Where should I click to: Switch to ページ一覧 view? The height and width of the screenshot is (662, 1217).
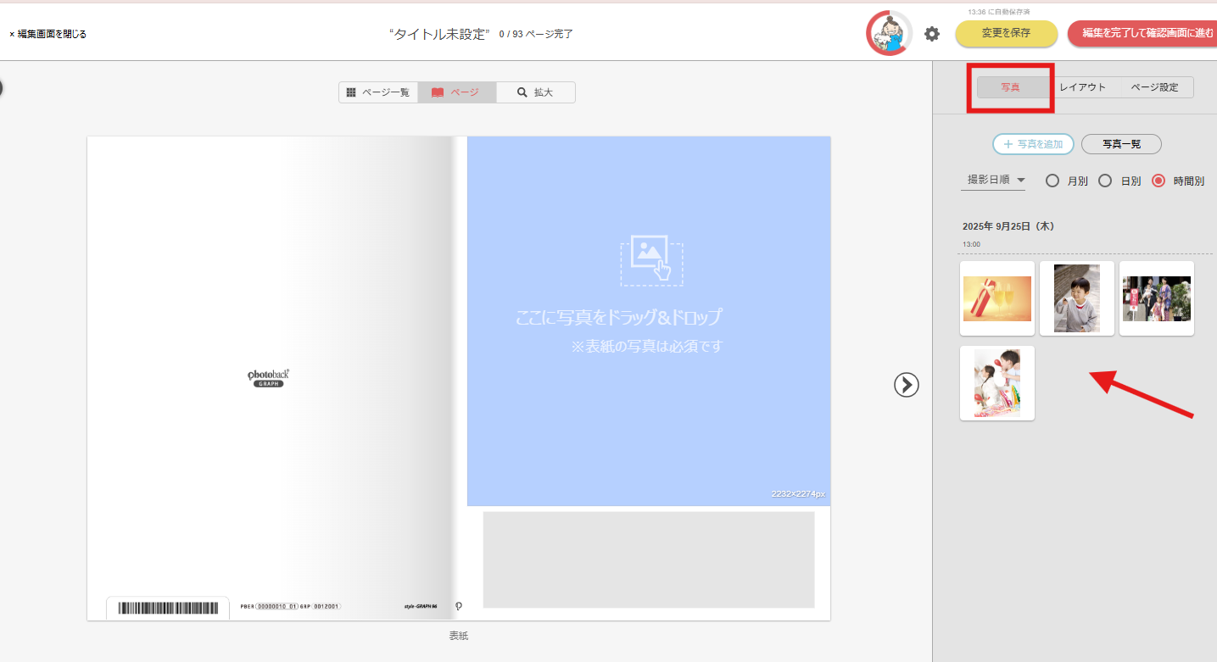point(378,92)
